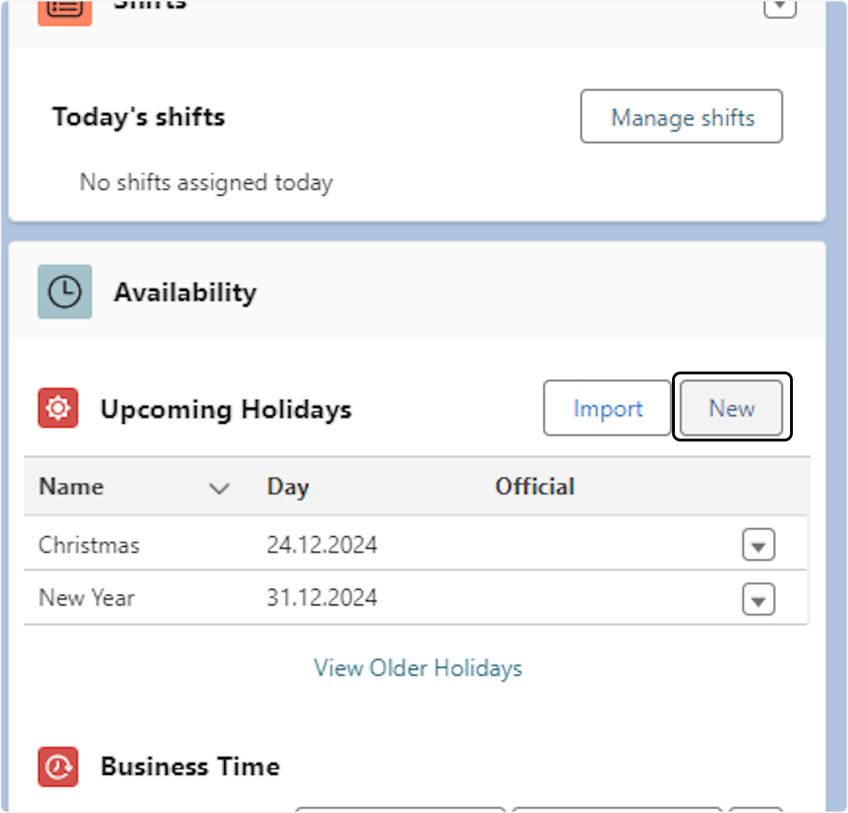848x813 pixels.
Task: Open the Christmas row actions dropdown
Action: point(758,545)
